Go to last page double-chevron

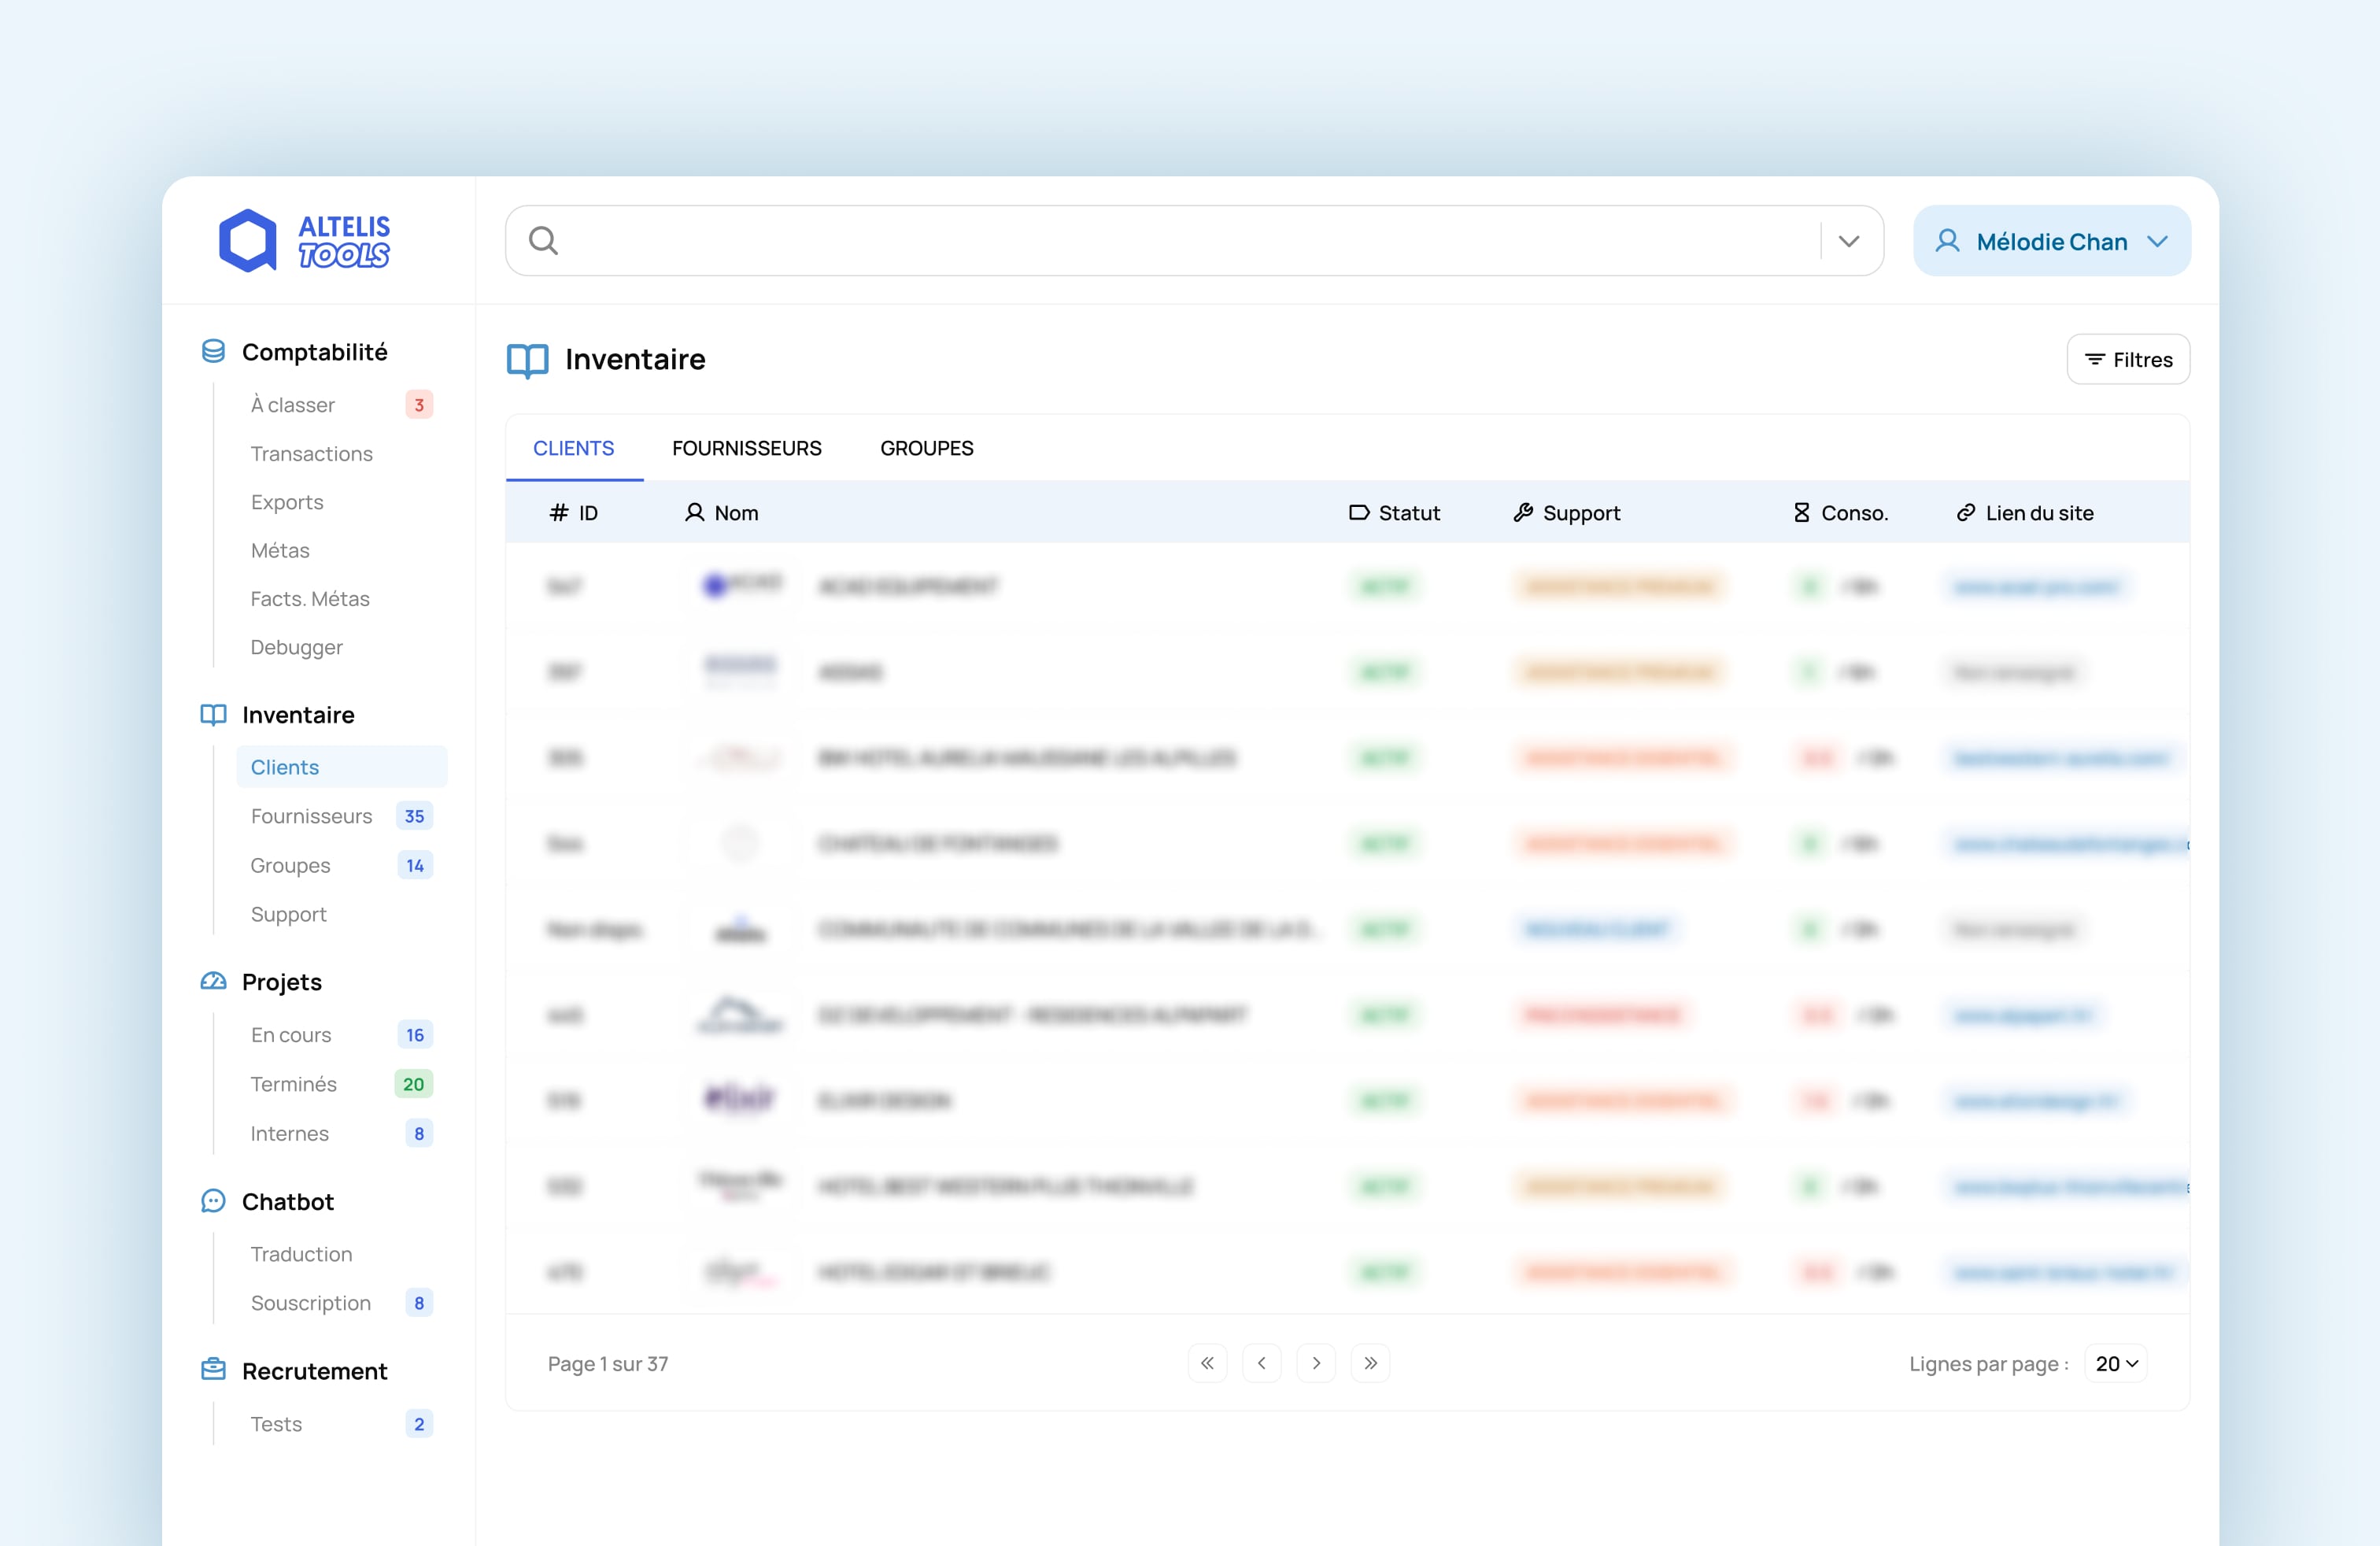click(x=1370, y=1363)
